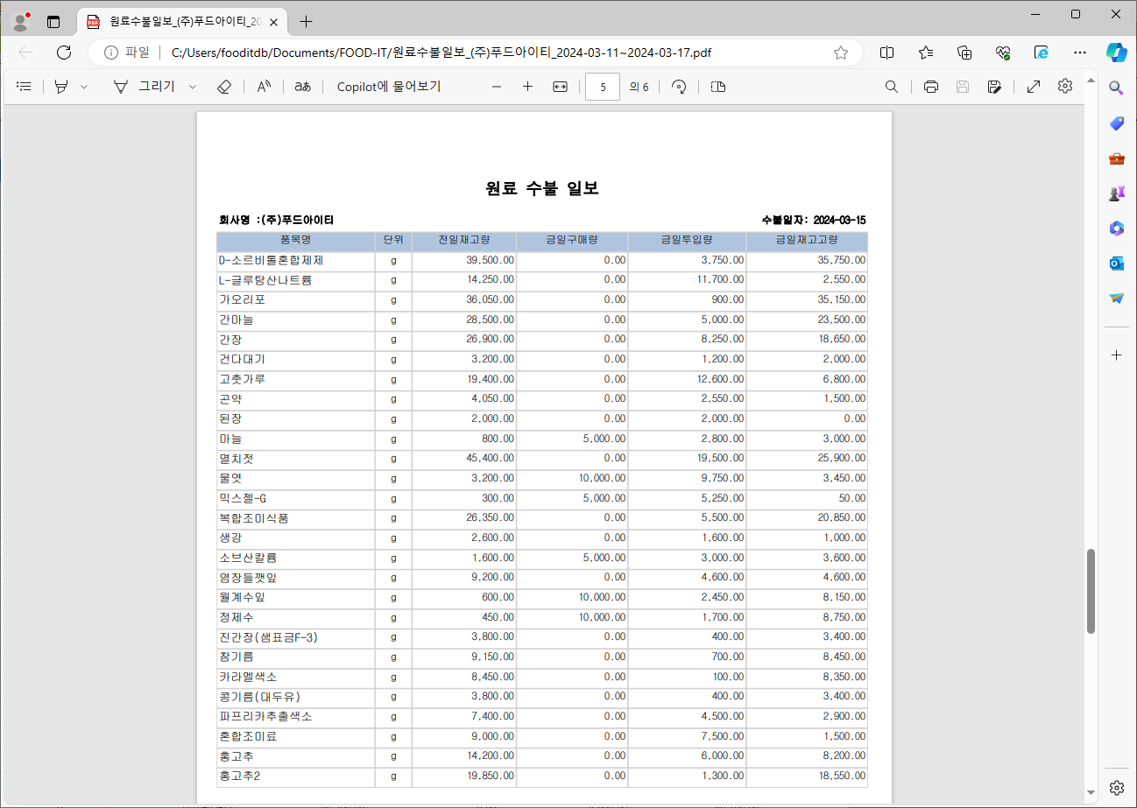Expand draw tool options arrow

coord(193,87)
